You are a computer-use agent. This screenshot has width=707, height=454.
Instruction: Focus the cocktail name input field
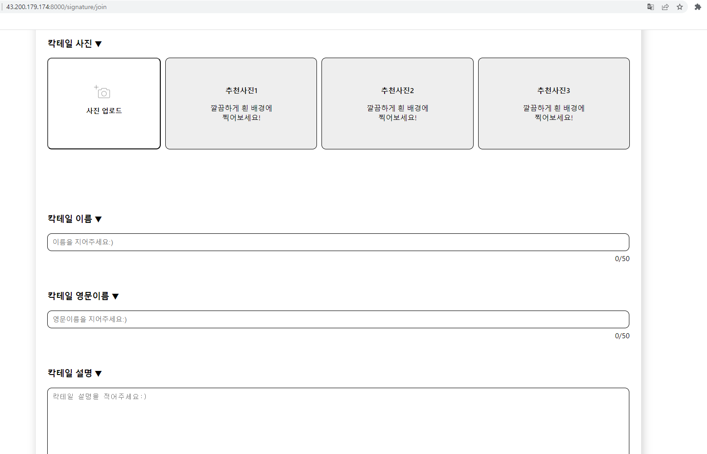tap(338, 242)
